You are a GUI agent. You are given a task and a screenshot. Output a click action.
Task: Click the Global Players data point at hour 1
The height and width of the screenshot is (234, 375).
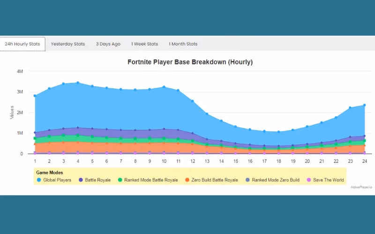35,96
